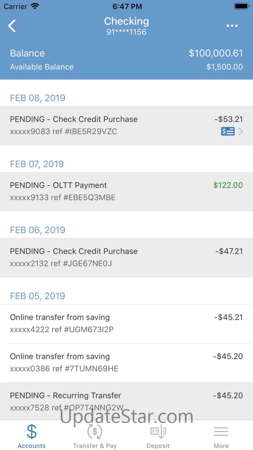The height and width of the screenshot is (450, 253).
Task: Switch to the Transfer & Pay tab
Action: click(95, 435)
